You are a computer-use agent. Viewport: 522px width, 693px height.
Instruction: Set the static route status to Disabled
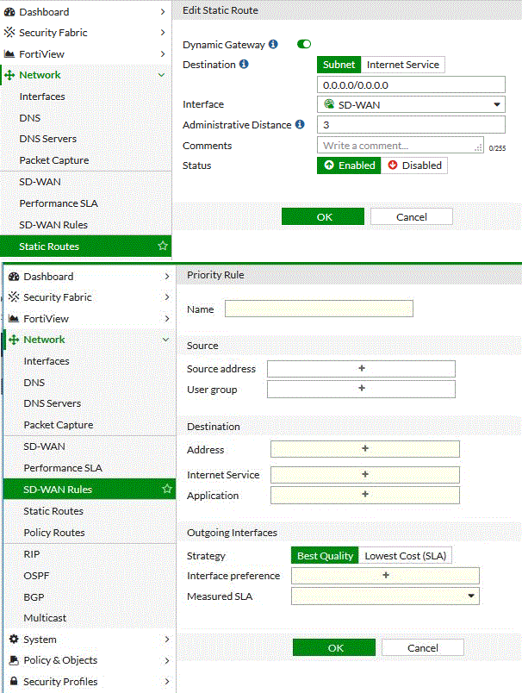(x=414, y=165)
